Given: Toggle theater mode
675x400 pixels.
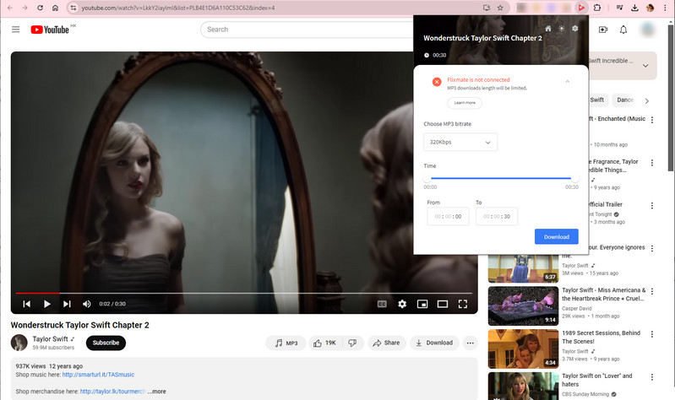Looking at the screenshot, I should click(x=443, y=304).
